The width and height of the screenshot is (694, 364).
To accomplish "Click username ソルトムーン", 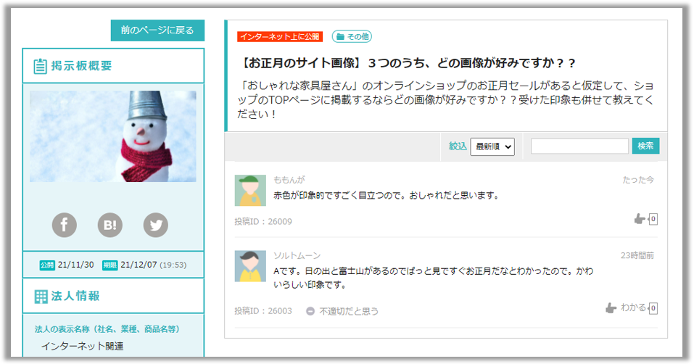I will click(x=297, y=256).
